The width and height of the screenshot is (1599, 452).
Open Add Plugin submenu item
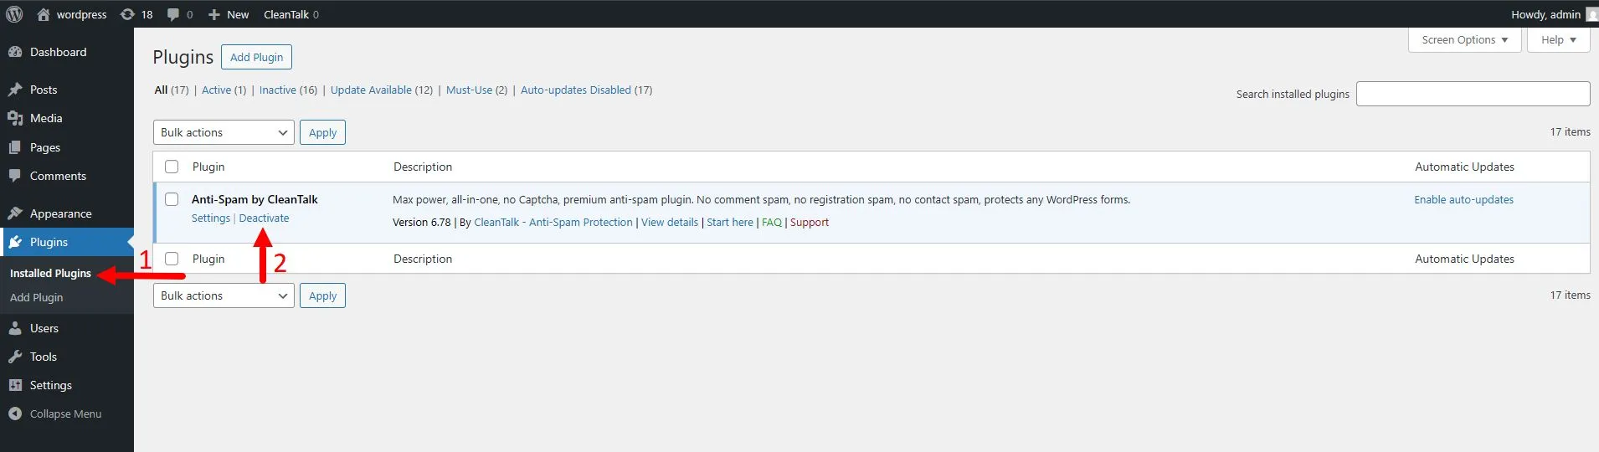click(36, 297)
